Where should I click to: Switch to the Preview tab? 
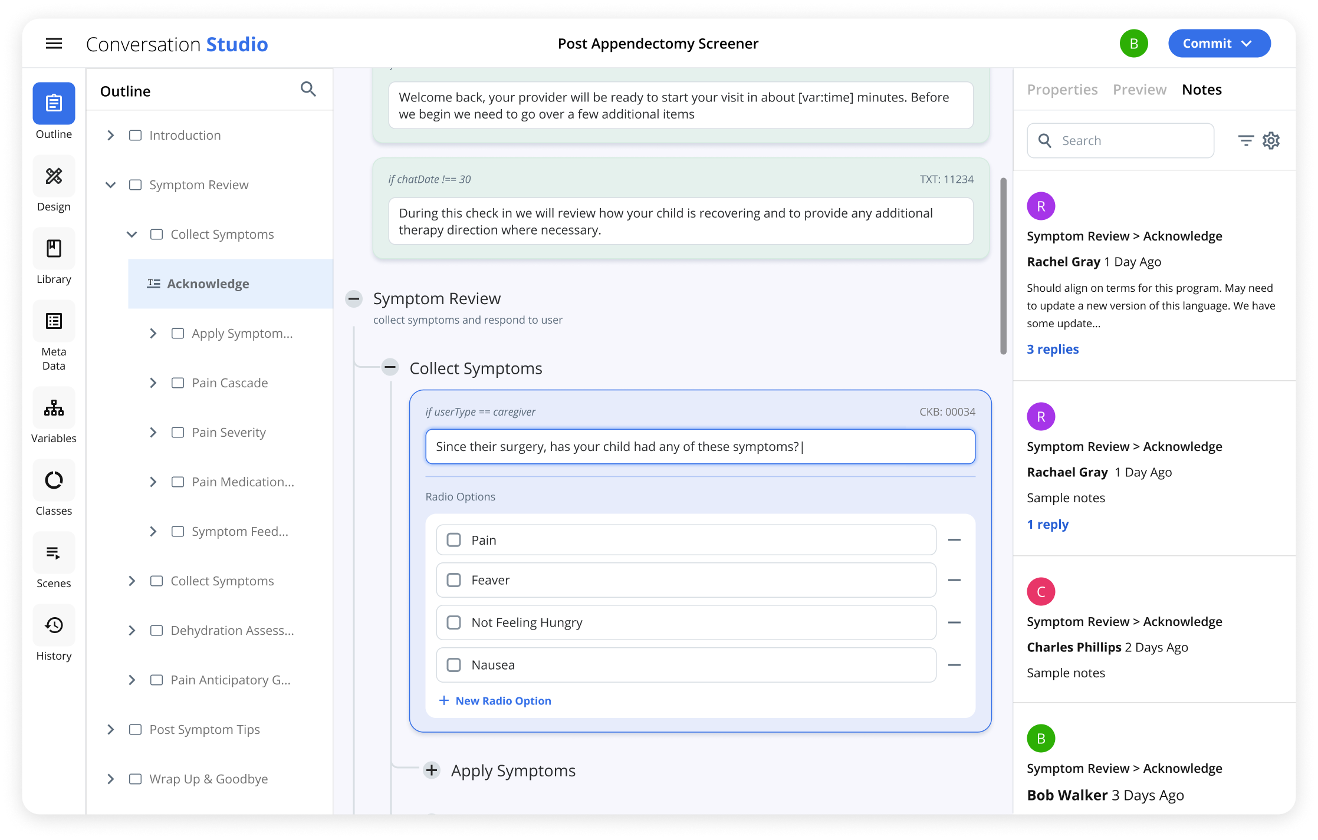pos(1139,90)
